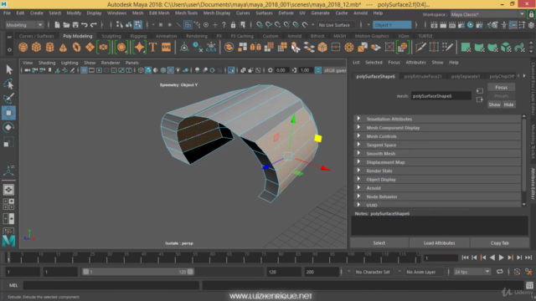Viewport: 536px width, 301px height.
Task: Switch to the Rigging shelf tab
Action: (138, 36)
